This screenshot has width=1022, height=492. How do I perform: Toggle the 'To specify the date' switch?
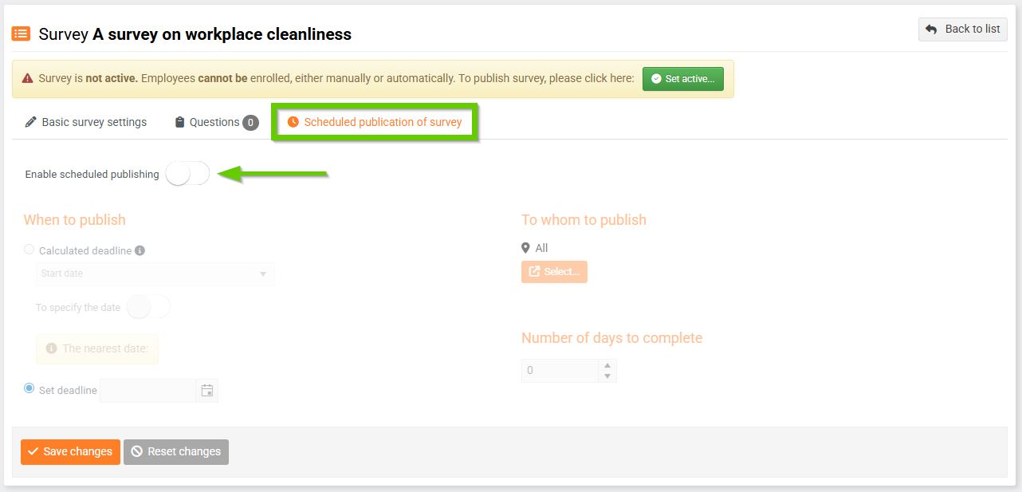[x=148, y=307]
